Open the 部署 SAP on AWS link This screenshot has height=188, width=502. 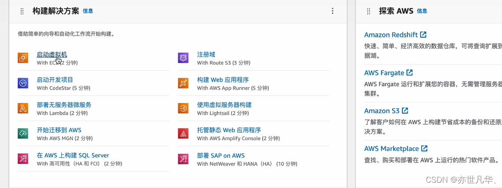tap(221, 155)
